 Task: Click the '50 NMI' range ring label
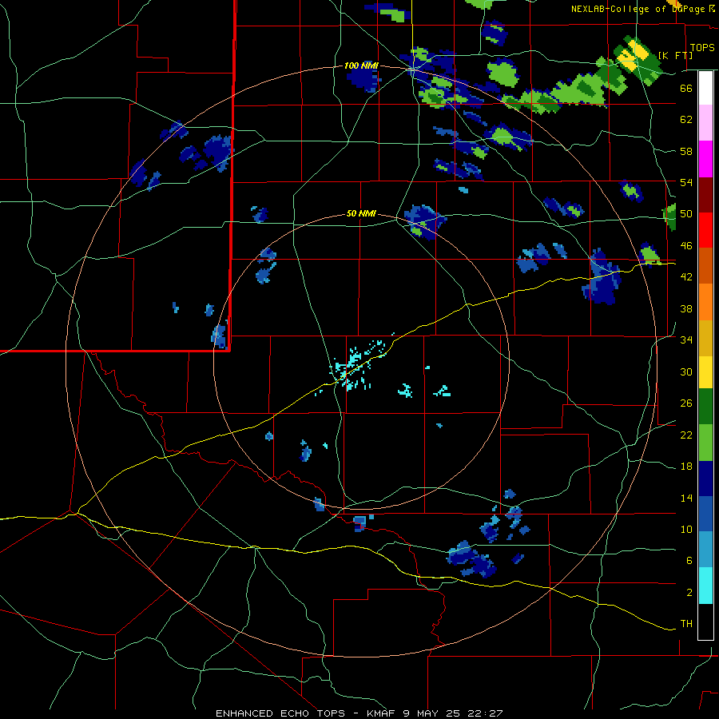pyautogui.click(x=361, y=213)
